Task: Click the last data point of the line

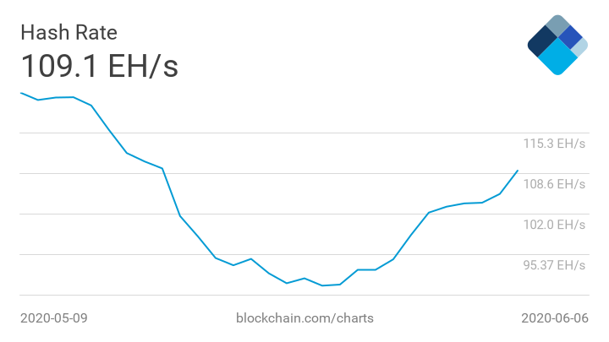Action: [x=517, y=171]
